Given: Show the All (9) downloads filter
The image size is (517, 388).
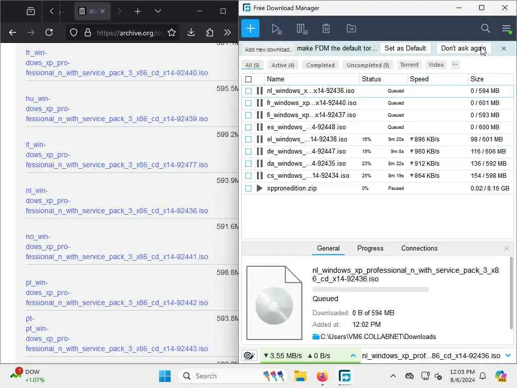Looking at the screenshot, I should click(x=252, y=65).
